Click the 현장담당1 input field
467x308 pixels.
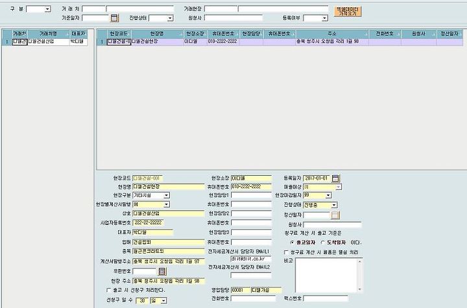pyautogui.click(x=252, y=195)
